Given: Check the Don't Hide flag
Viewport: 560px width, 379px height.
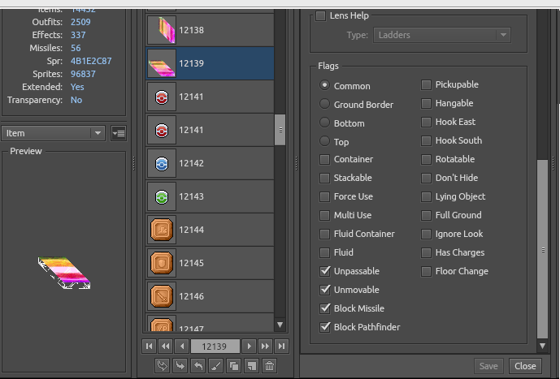Looking at the screenshot, I should click(426, 178).
